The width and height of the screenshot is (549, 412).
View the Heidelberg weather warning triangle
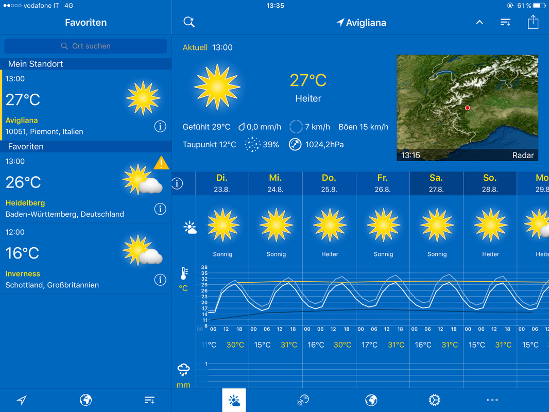161,163
